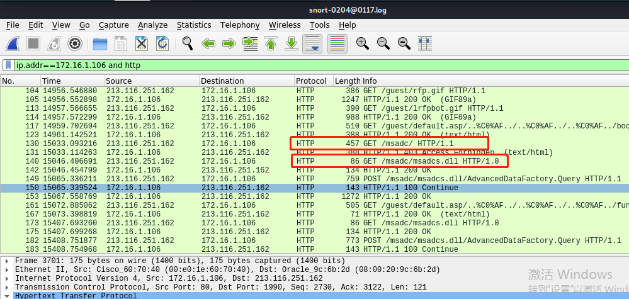Select packet 140 GET /msadc/msadcs.dll
The height and width of the screenshot is (299, 629).
(315, 161)
